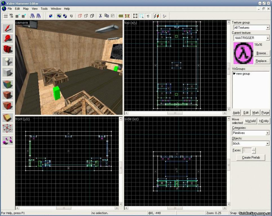Toggle texture lock (tl) button
This screenshot has height=216, width=272.
[148, 16]
